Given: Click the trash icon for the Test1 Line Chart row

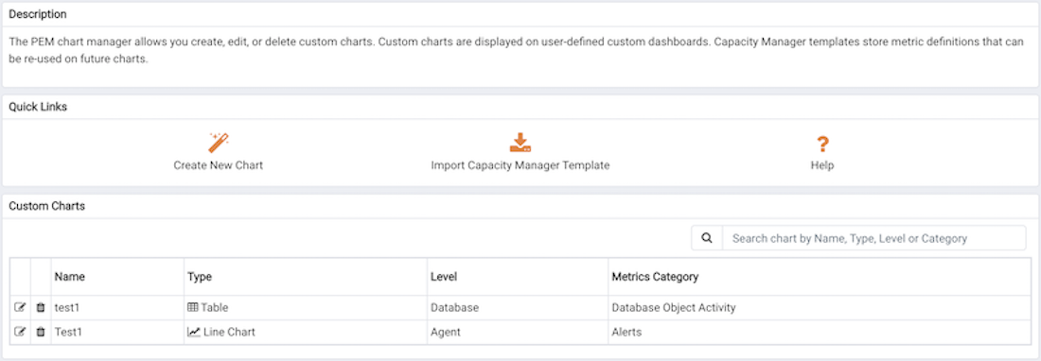Looking at the screenshot, I should (x=41, y=332).
